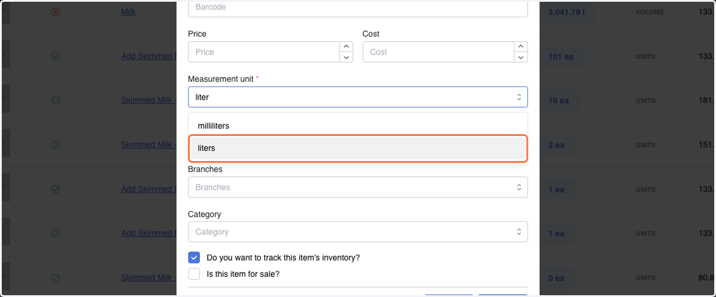Click into the Price input field
Image resolution: width=716 pixels, height=297 pixels.
(264, 52)
